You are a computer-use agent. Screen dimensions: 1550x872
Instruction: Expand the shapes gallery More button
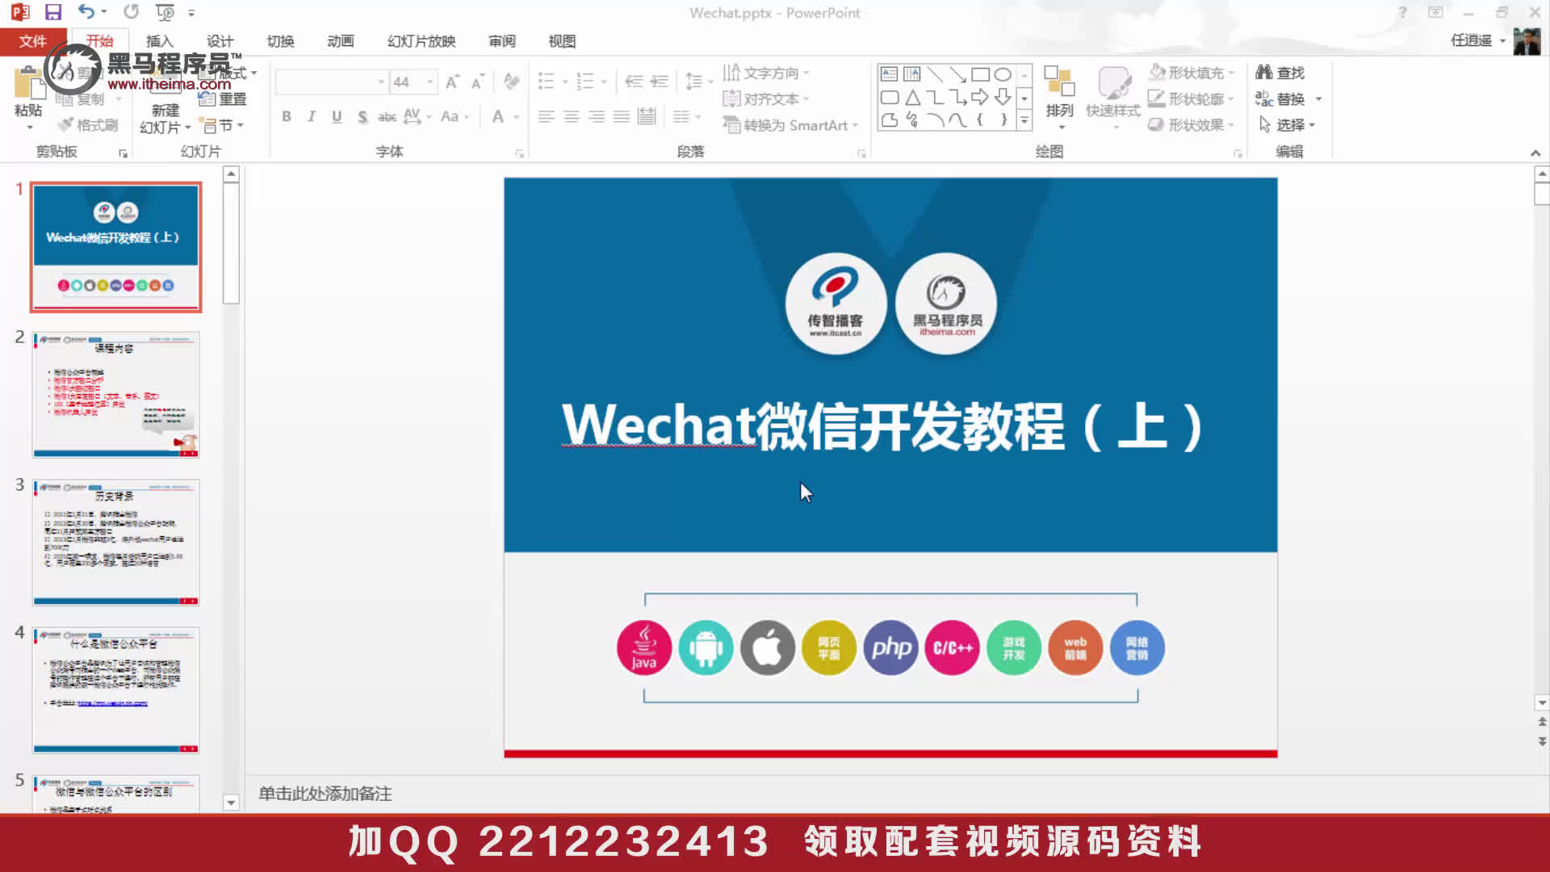pyautogui.click(x=1024, y=121)
